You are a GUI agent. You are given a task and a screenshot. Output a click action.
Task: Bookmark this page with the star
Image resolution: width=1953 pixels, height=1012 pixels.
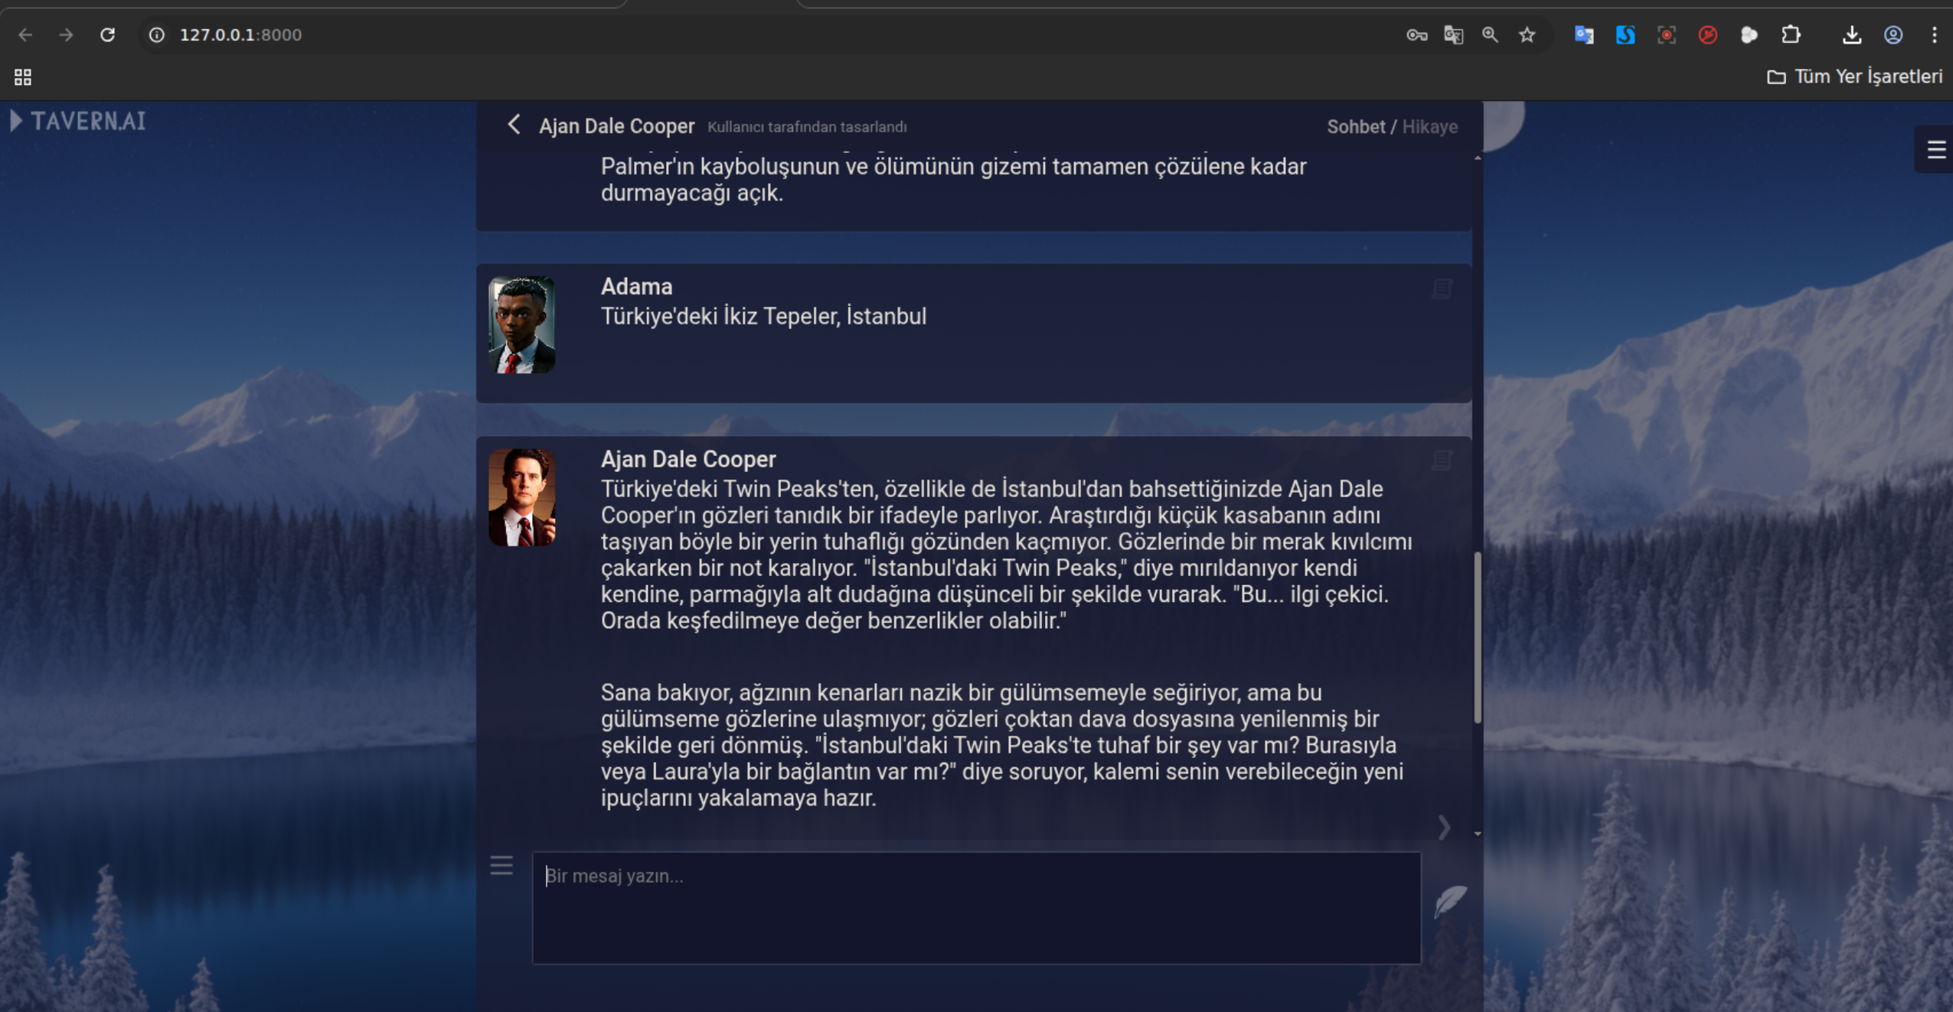point(1527,34)
